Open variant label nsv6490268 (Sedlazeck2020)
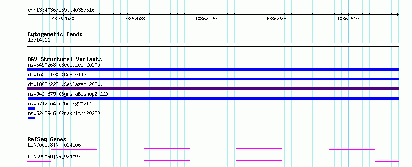 (x=64, y=65)
